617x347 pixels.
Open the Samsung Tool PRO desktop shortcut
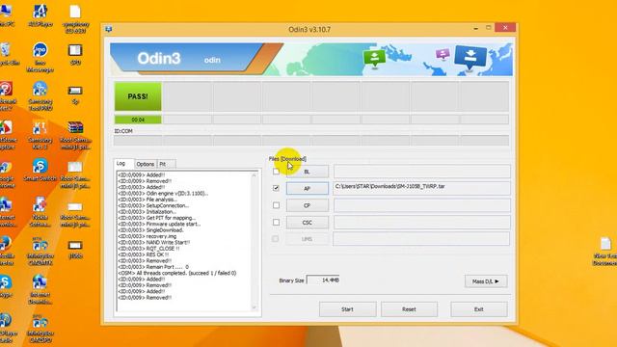[x=40, y=96]
